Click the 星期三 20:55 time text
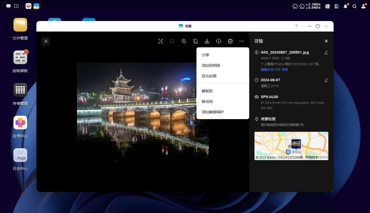This screenshot has height=213, width=370. 270,86
